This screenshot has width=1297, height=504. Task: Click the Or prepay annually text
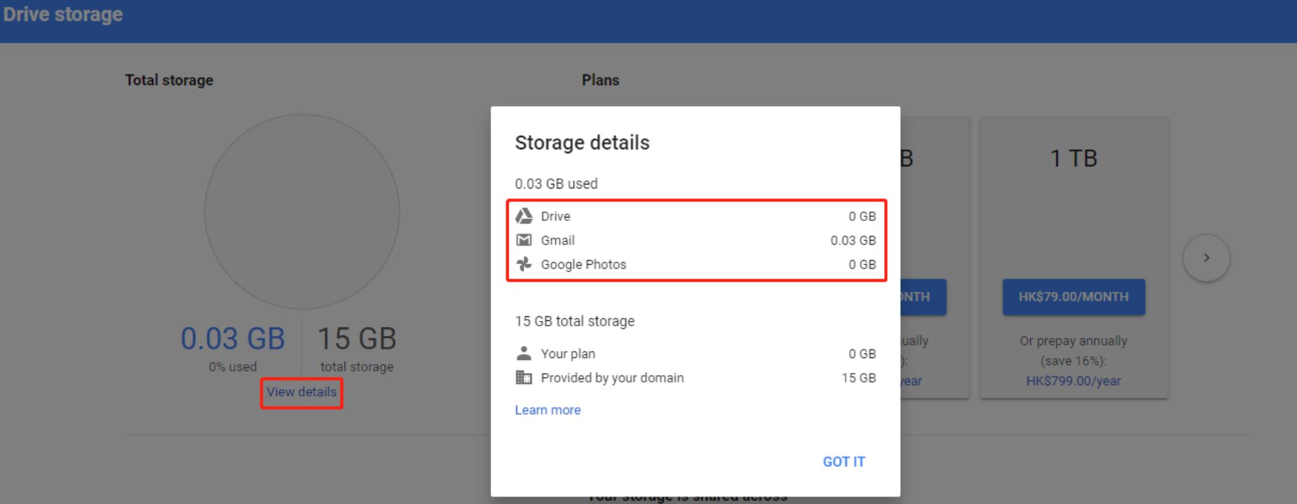coord(1073,341)
